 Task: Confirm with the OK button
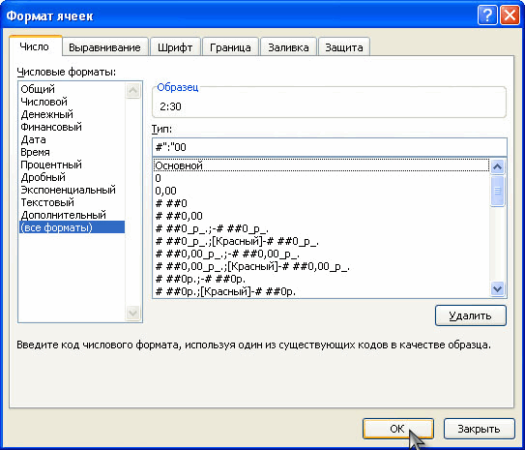click(x=397, y=429)
